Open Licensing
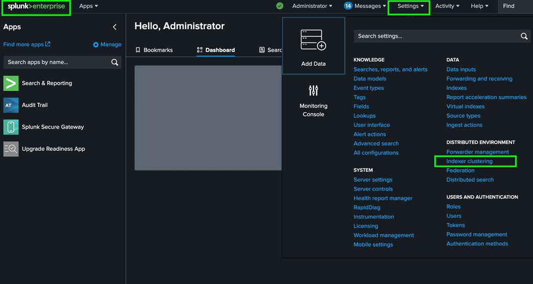This screenshot has width=533, height=284. click(366, 226)
